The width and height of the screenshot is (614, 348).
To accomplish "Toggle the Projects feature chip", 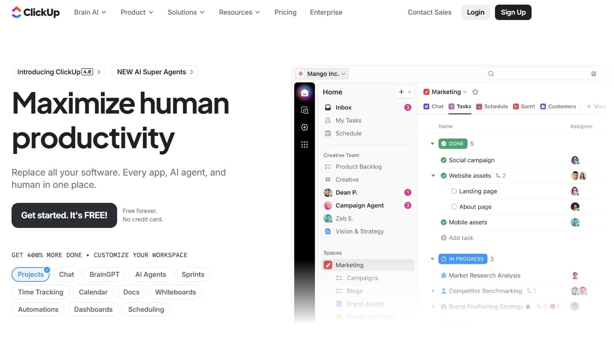I will [x=31, y=274].
